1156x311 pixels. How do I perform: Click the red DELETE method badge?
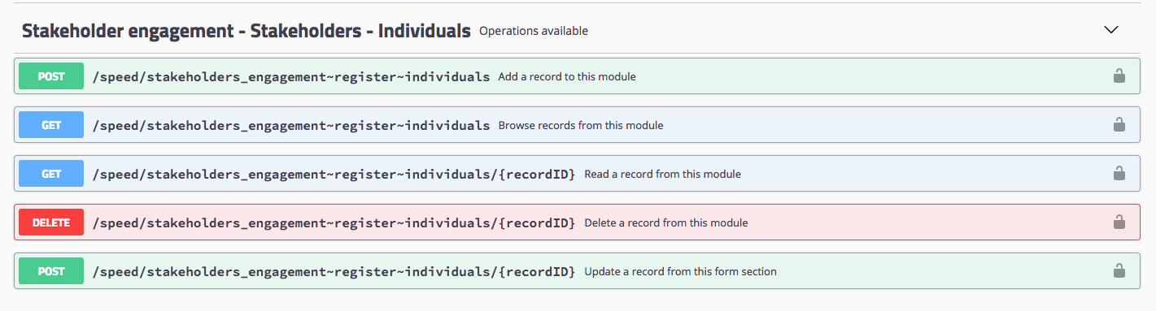pos(51,222)
